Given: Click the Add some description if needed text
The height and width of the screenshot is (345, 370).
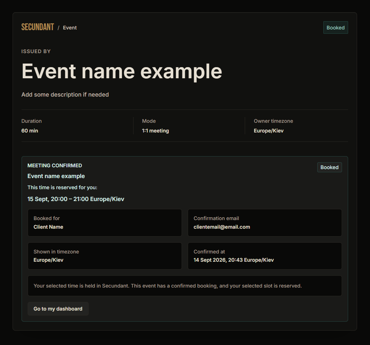Looking at the screenshot, I should pyautogui.click(x=65, y=95).
